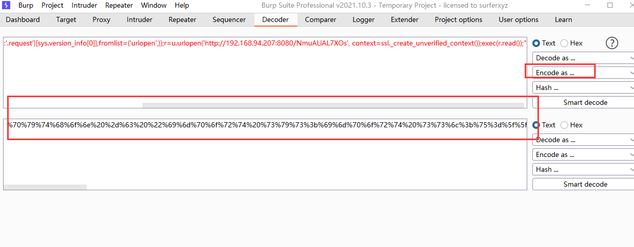
Task: Expand first panel's Decode as dropdown
Action: (x=583, y=58)
